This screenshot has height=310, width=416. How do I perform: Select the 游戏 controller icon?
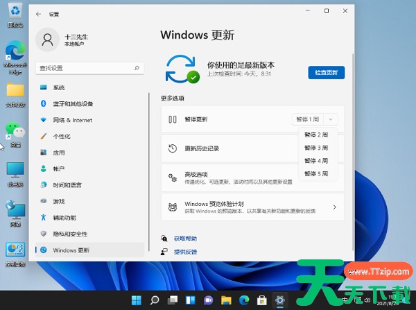click(44, 201)
